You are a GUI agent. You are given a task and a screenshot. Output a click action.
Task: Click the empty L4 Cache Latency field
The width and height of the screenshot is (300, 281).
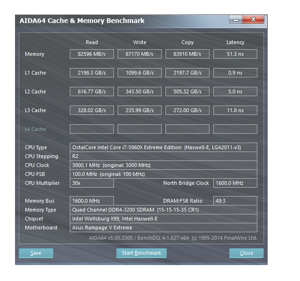coord(235,129)
